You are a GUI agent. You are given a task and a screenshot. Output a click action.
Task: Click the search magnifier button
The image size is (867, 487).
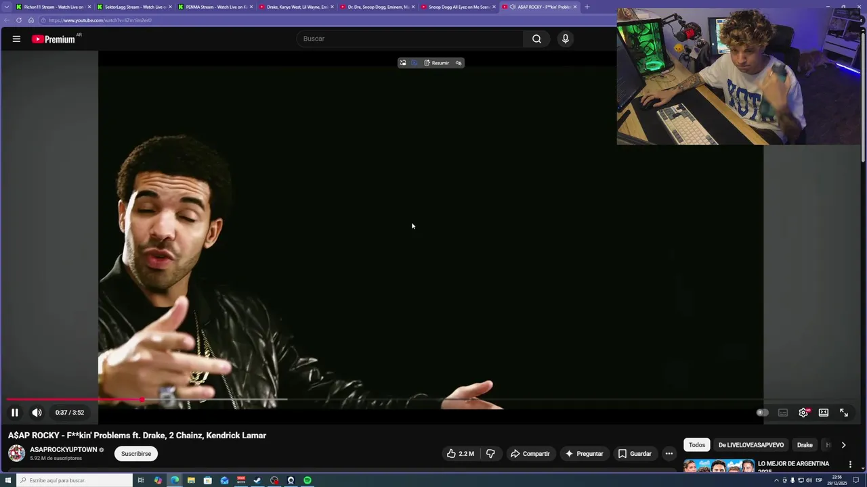point(536,39)
